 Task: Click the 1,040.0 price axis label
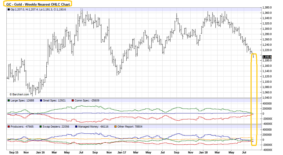click(x=267, y=98)
